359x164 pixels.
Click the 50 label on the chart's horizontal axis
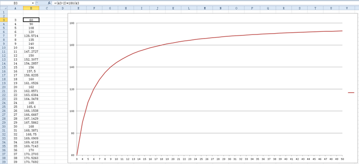tap(343, 159)
